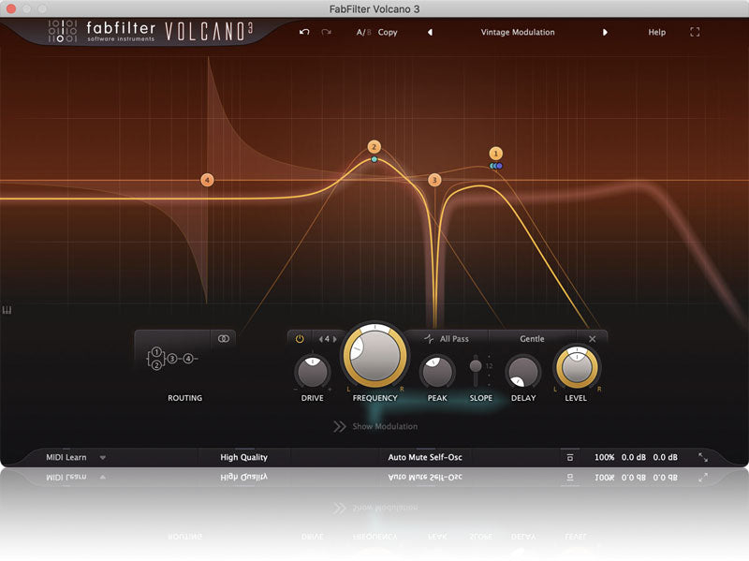Image resolution: width=749 pixels, height=561 pixels.
Task: Click the R pan marker by Level knob
Action: [599, 389]
